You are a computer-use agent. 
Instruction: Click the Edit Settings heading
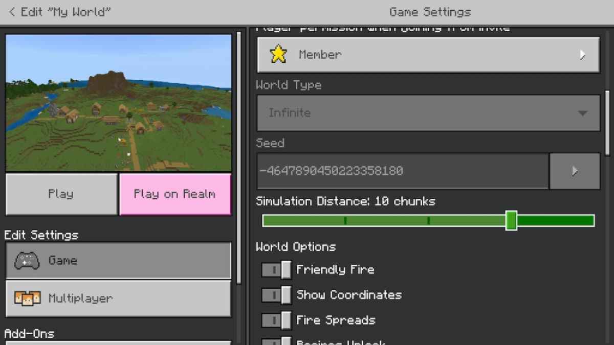click(41, 235)
